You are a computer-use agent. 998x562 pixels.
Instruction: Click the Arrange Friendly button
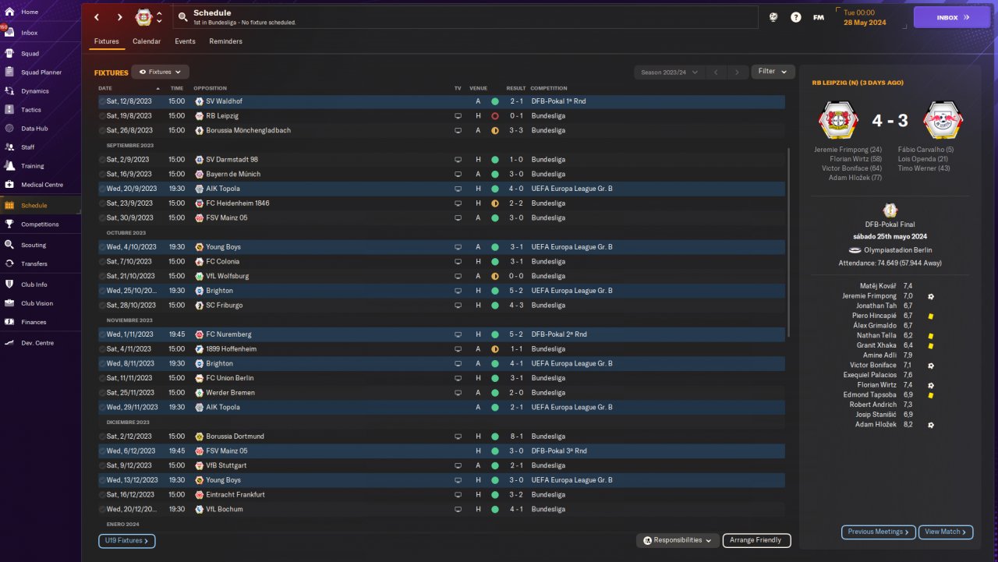757,540
